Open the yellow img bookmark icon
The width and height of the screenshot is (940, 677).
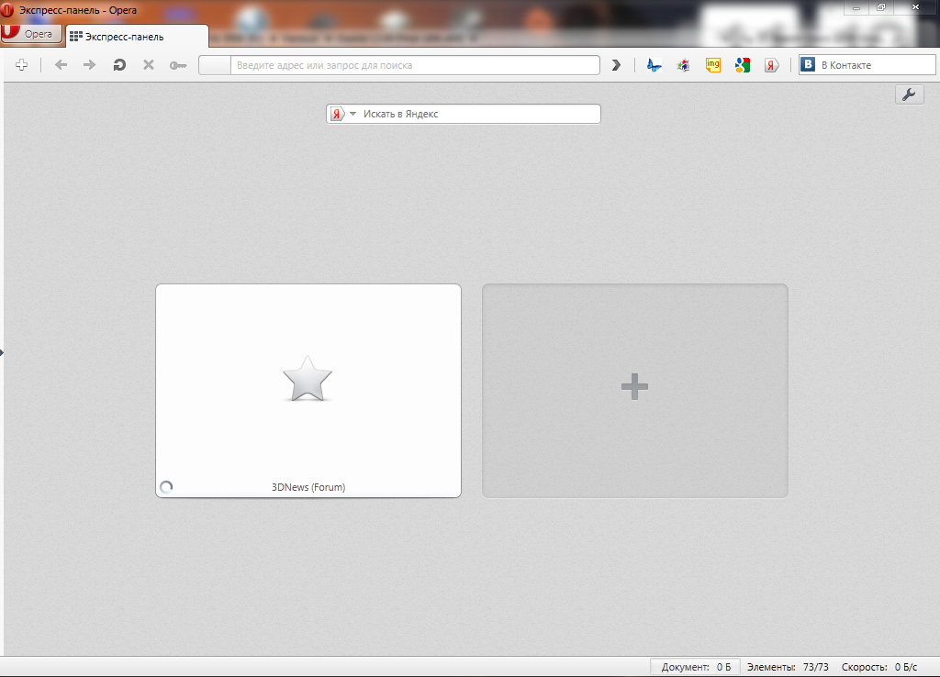[713, 65]
